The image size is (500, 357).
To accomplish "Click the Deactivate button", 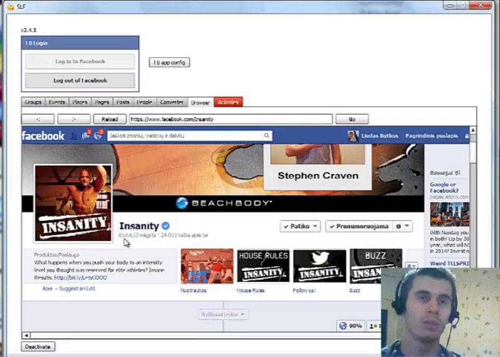I will point(38,347).
